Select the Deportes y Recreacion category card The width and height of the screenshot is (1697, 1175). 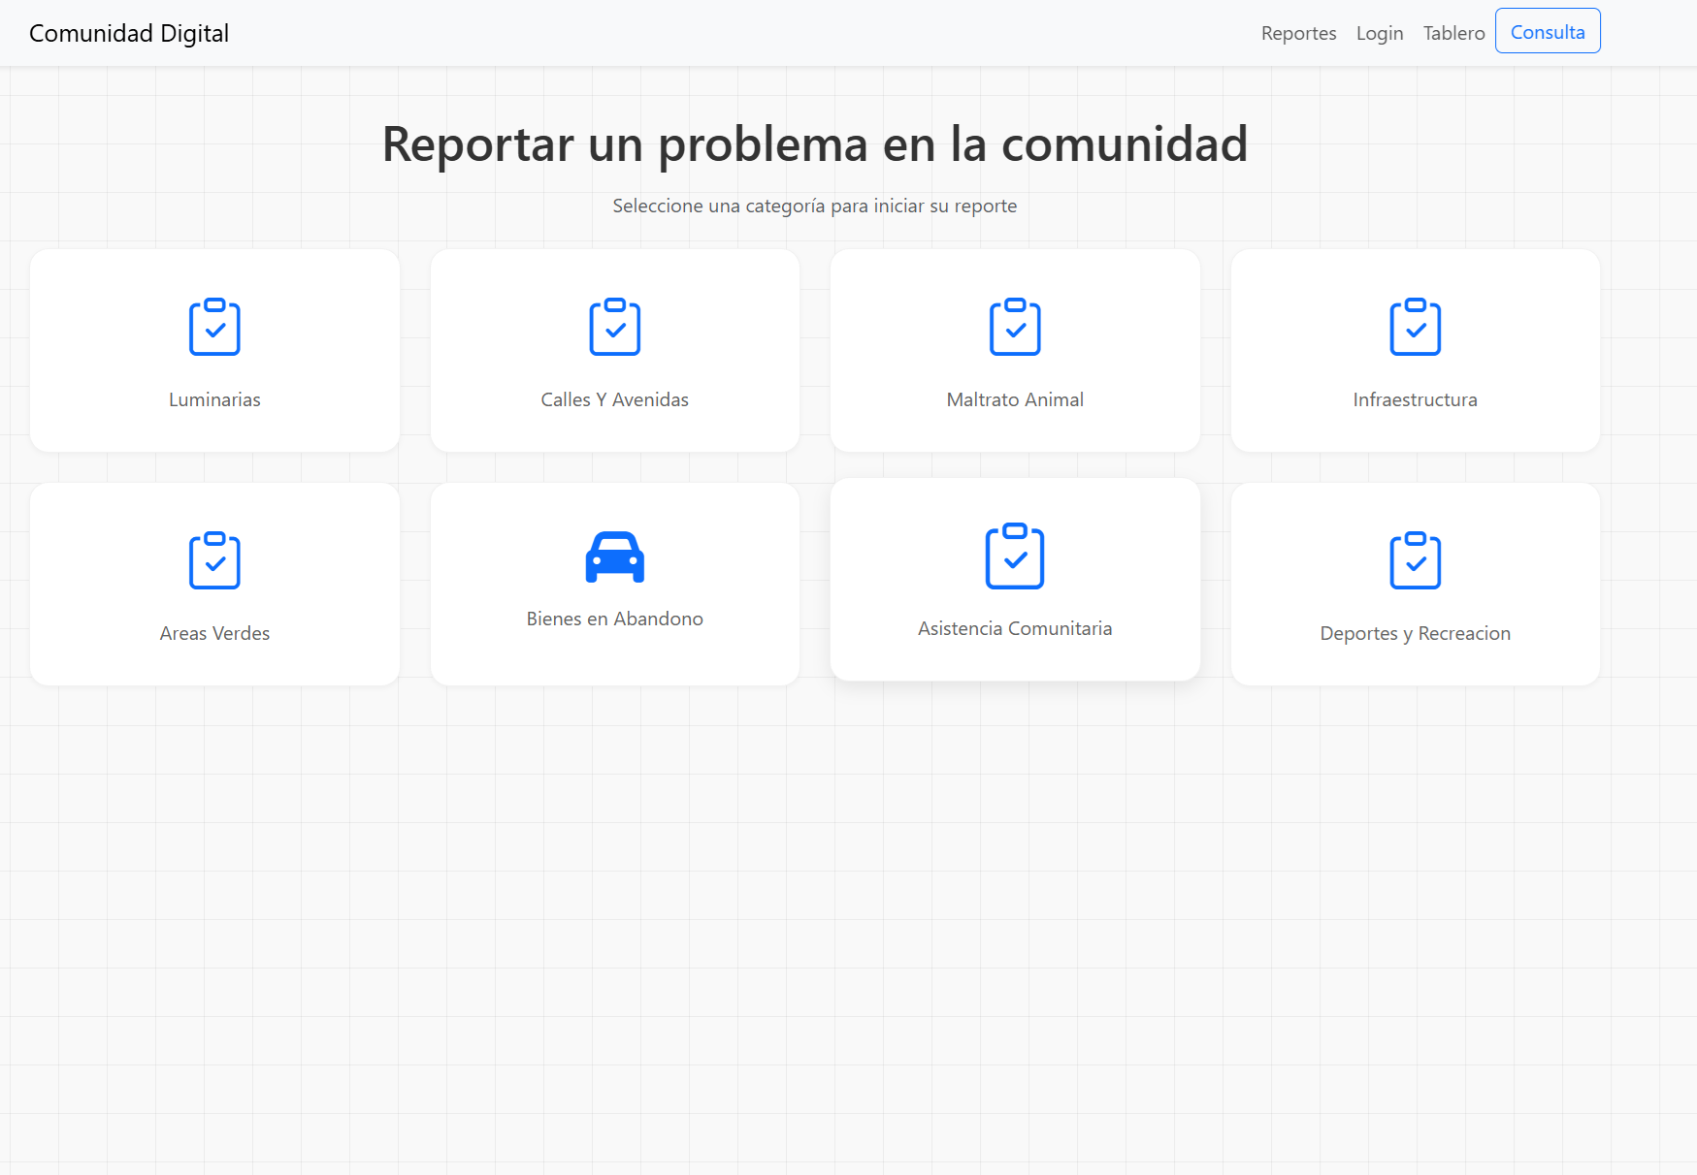1415,584
